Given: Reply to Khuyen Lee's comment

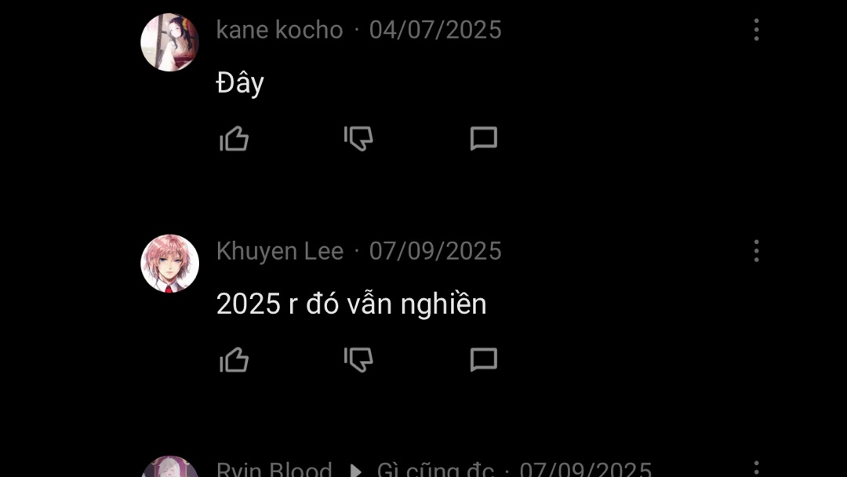Looking at the screenshot, I should (483, 360).
